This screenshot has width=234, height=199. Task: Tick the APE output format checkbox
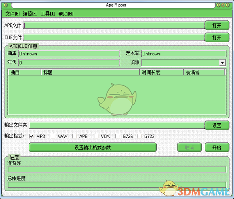pos(74,136)
